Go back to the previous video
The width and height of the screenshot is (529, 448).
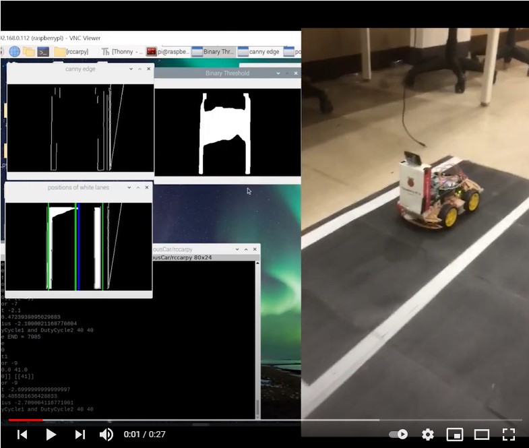[x=22, y=435]
